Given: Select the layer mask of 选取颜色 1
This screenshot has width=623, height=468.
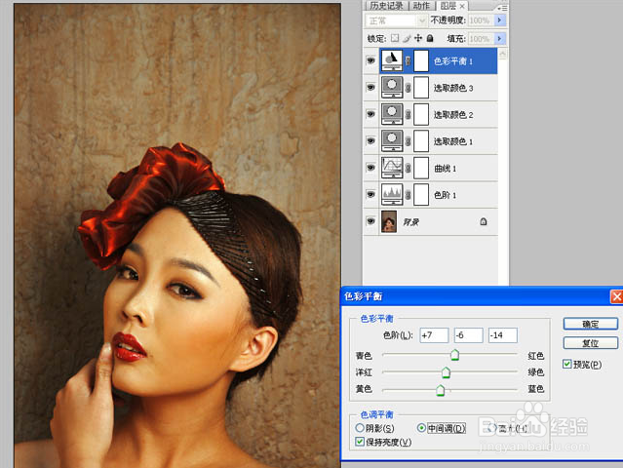Looking at the screenshot, I should (421, 140).
